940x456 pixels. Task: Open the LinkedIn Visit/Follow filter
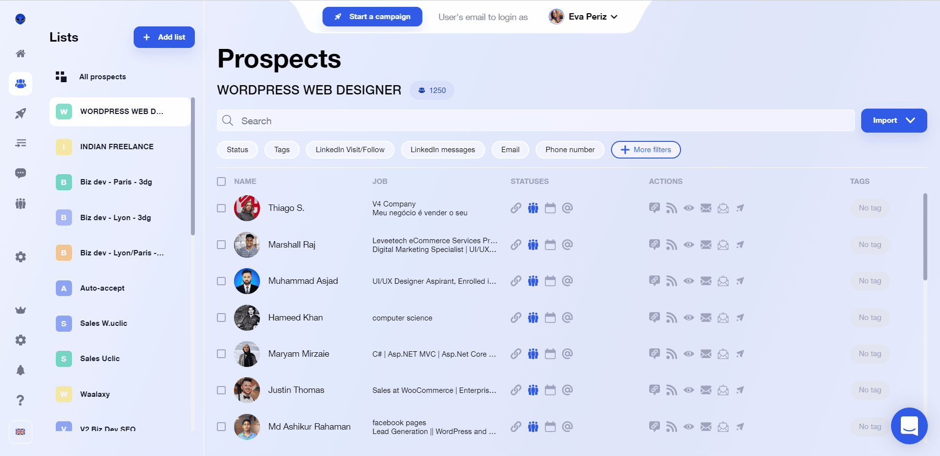coord(350,150)
